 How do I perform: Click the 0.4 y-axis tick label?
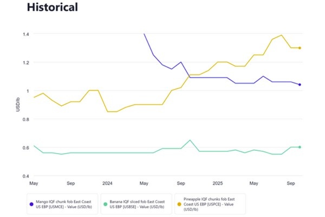(x=25, y=176)
